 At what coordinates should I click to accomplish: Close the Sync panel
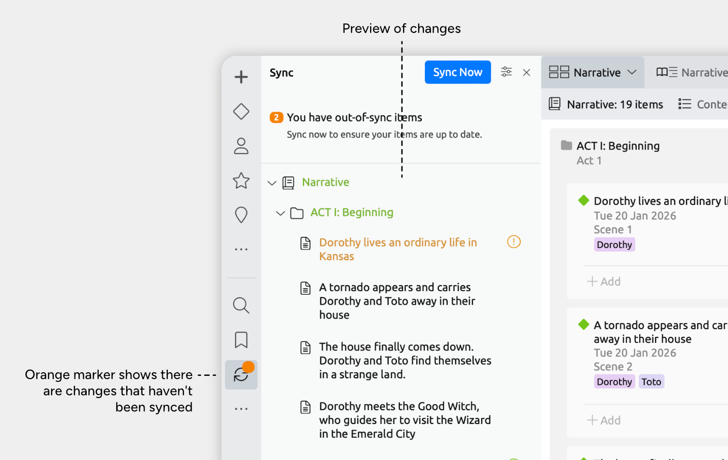[x=527, y=73]
